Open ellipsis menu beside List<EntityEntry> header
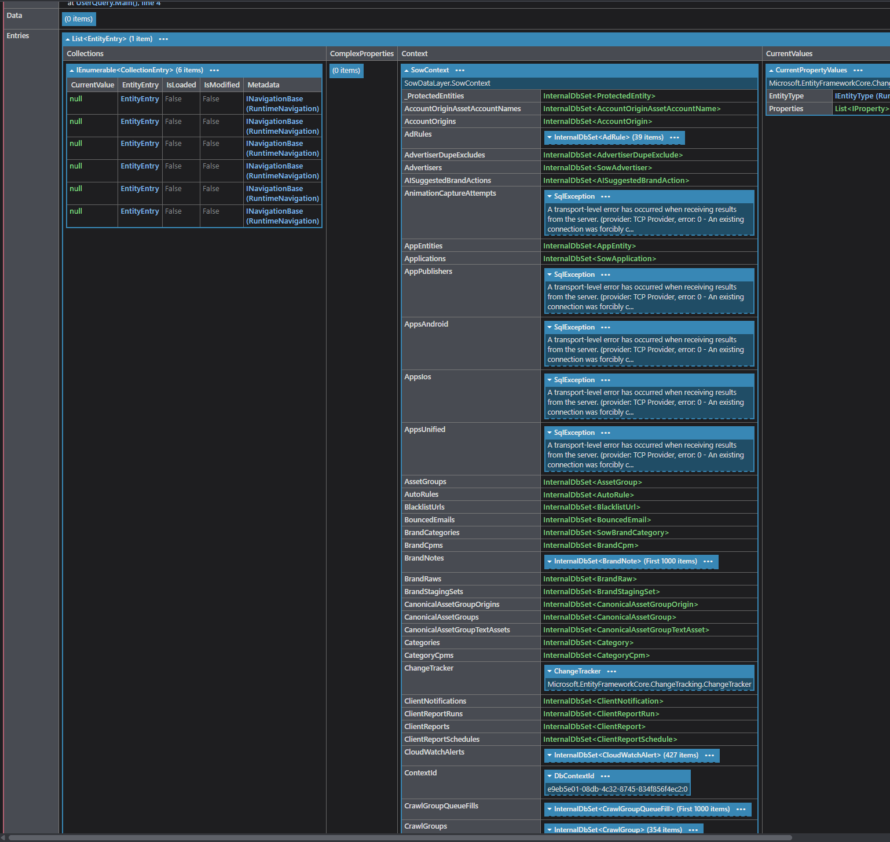 163,39
